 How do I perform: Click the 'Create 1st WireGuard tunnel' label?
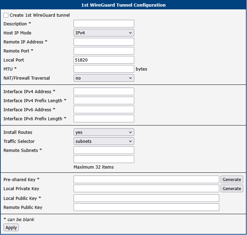click(40, 15)
